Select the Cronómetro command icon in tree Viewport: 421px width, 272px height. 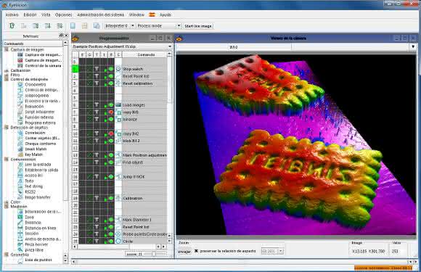pos(20,84)
